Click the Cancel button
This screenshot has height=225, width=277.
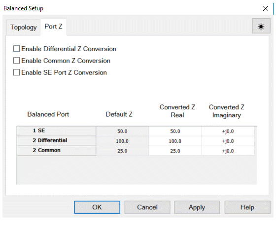[147, 207]
